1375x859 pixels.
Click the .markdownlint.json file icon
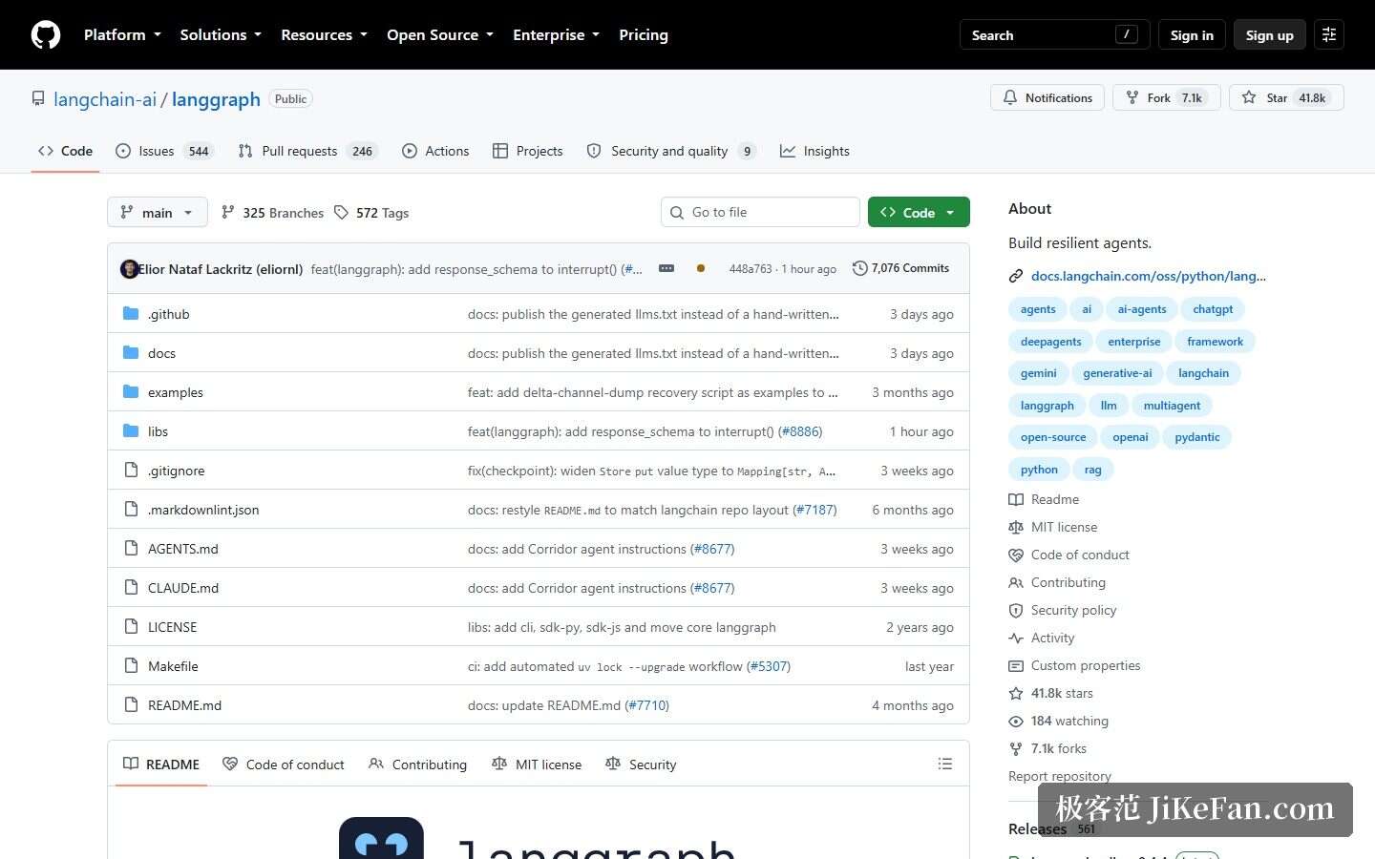coord(131,510)
